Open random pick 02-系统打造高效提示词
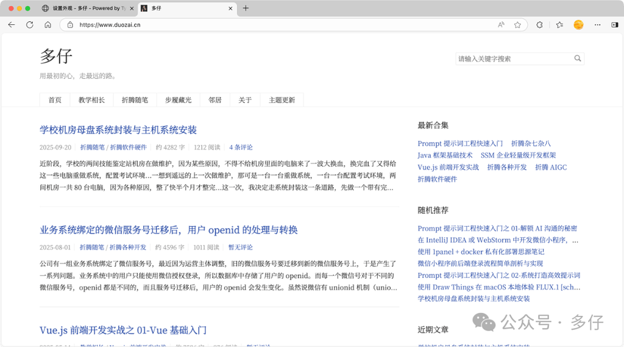This screenshot has width=624, height=347. [x=499, y=275]
